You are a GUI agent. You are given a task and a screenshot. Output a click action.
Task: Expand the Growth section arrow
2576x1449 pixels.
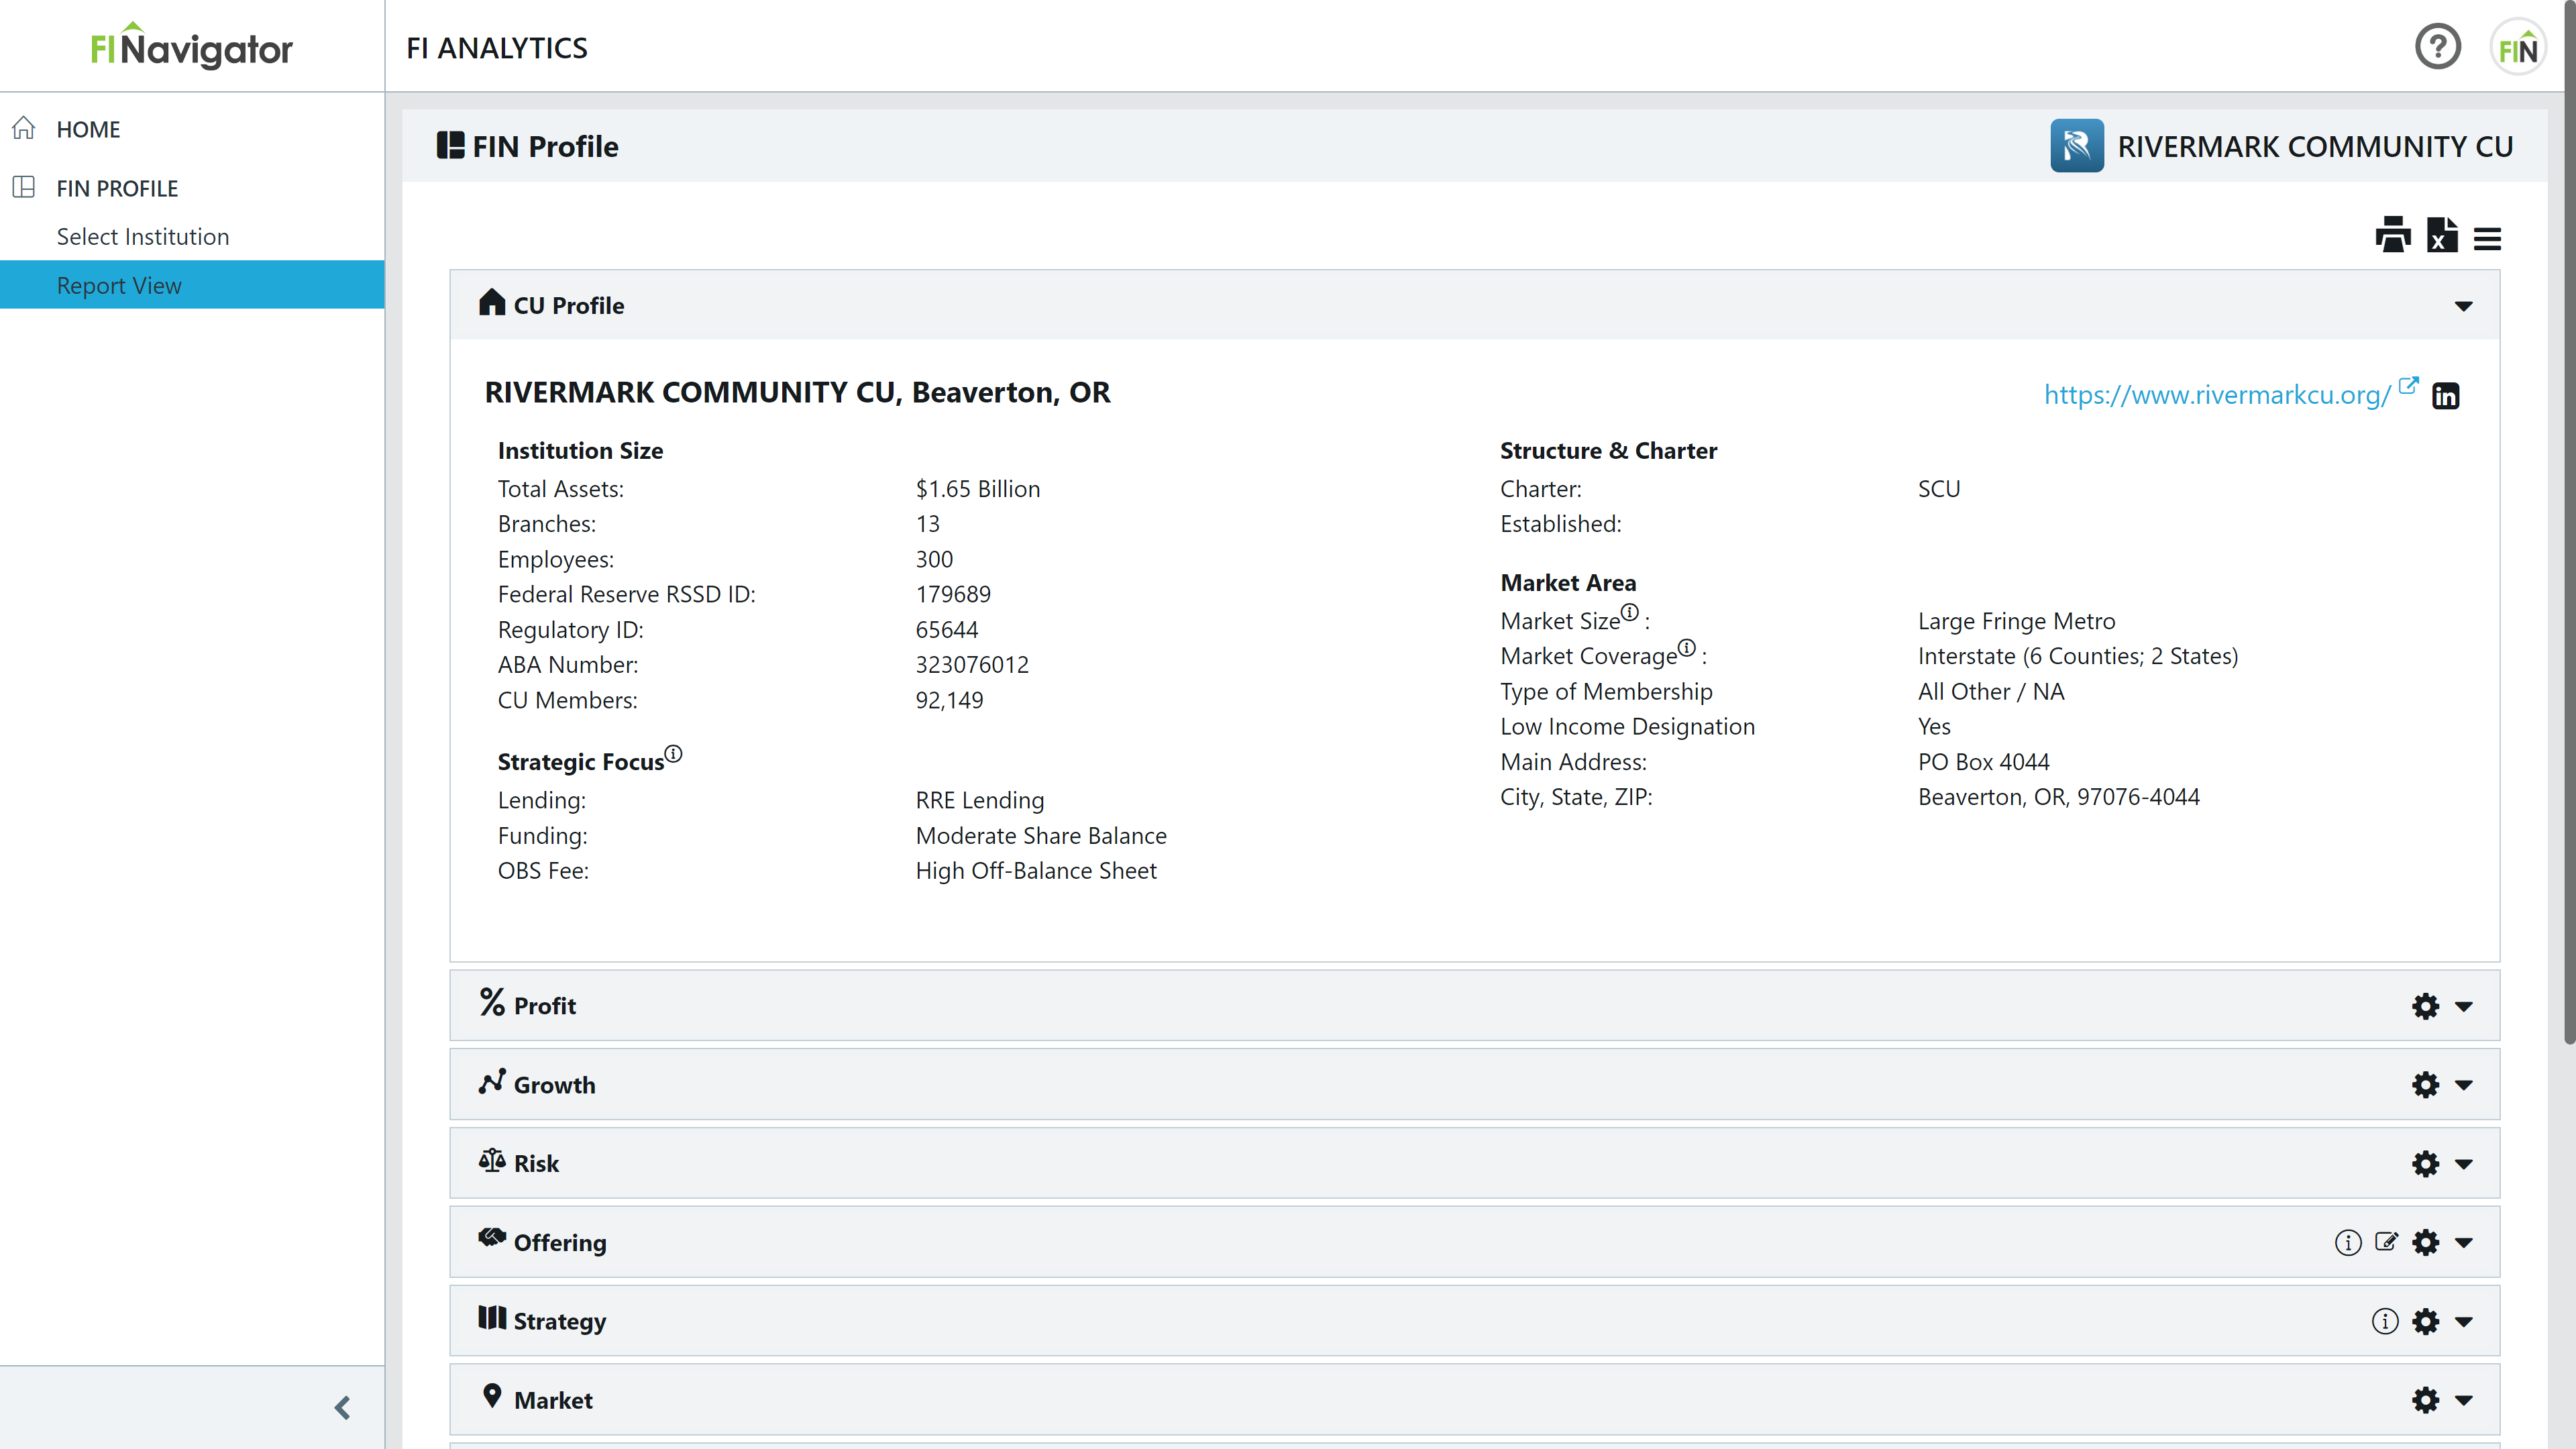pyautogui.click(x=2463, y=1085)
